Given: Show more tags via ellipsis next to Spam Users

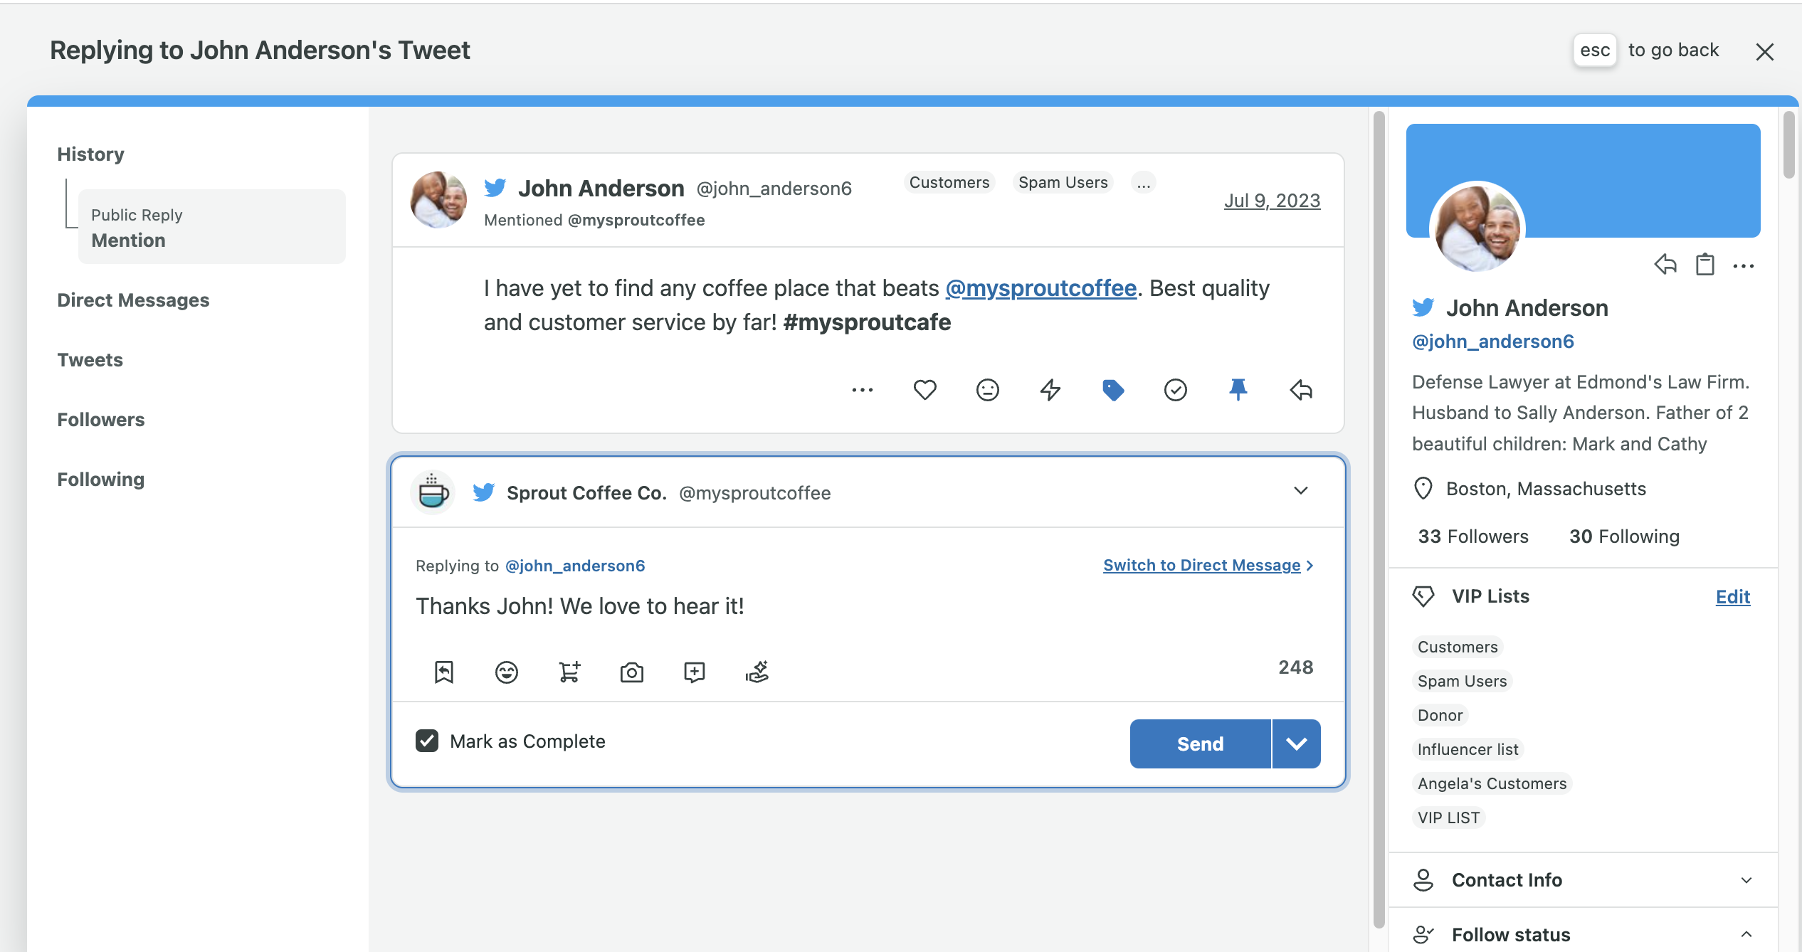Looking at the screenshot, I should [x=1144, y=183].
